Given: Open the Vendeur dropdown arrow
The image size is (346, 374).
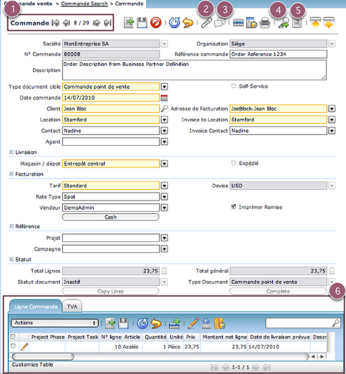Looking at the screenshot, I should tap(164, 208).
